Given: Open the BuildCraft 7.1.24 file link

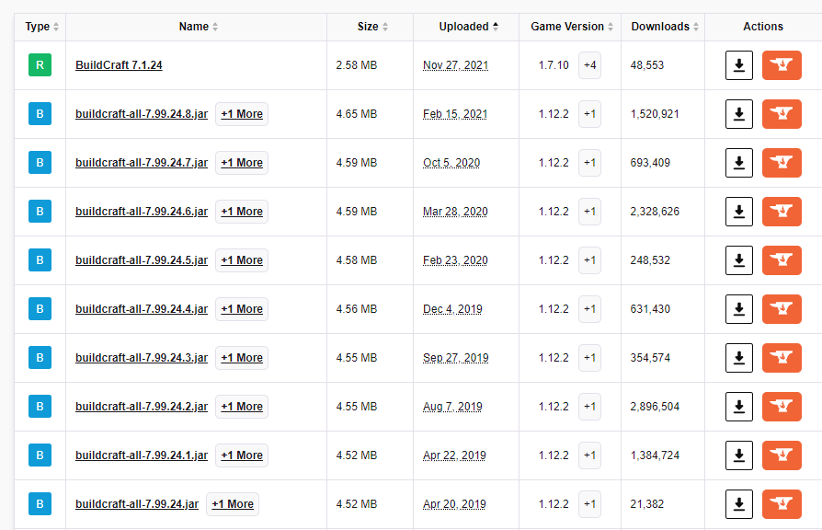Looking at the screenshot, I should coord(119,65).
